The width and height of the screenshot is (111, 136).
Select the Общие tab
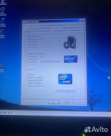tap(29, 31)
